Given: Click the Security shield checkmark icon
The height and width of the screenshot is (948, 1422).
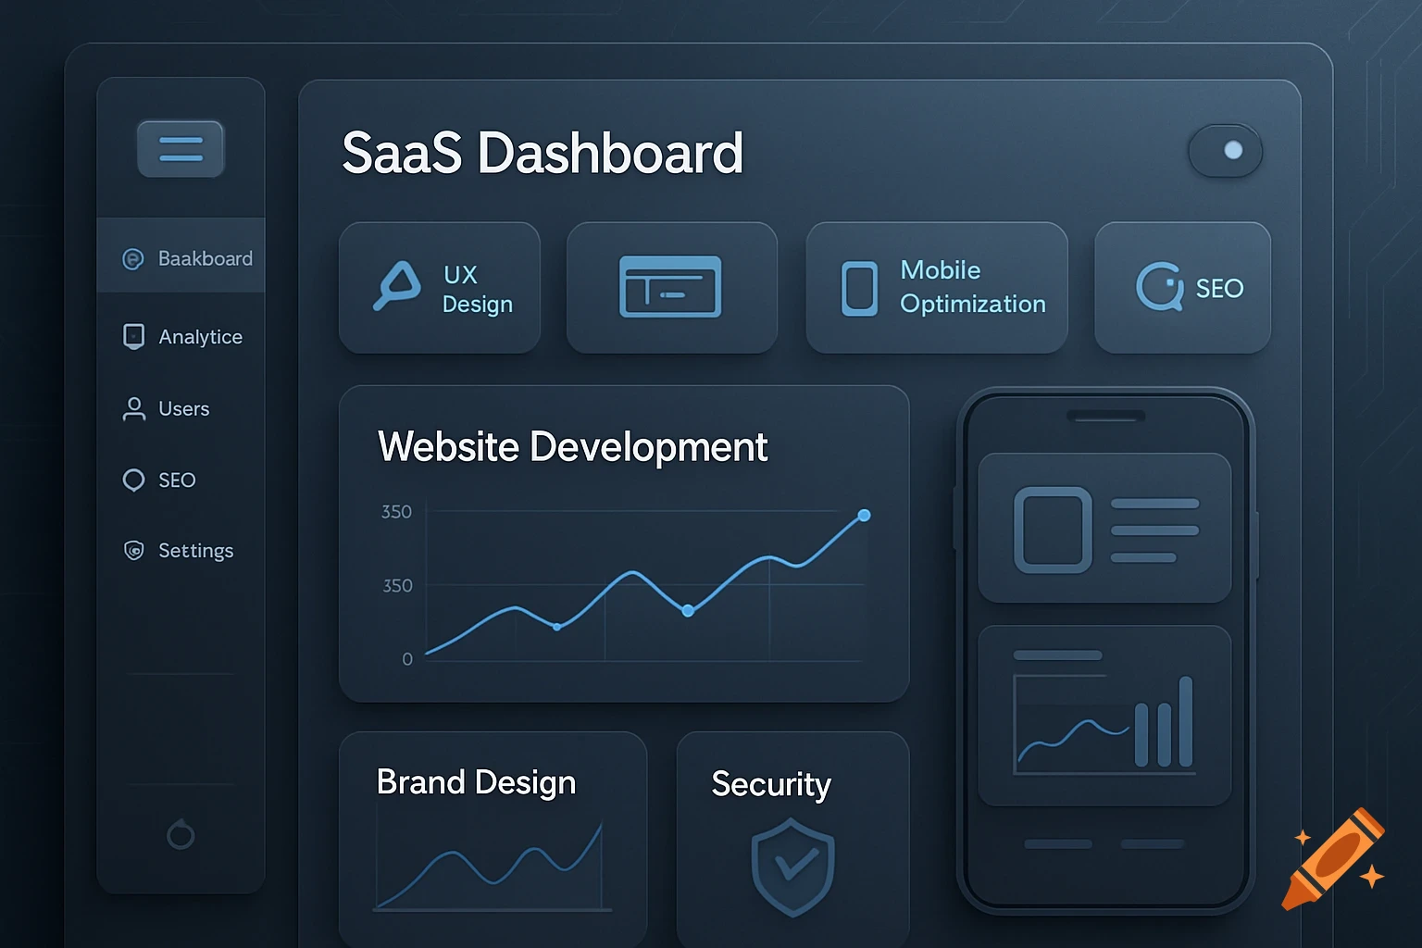Looking at the screenshot, I should click(792, 866).
